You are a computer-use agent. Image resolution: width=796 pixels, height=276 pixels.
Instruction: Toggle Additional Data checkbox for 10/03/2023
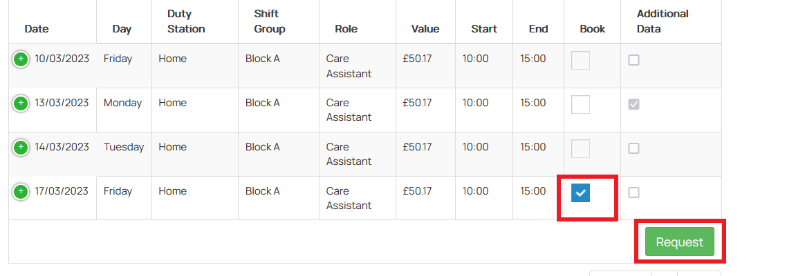(633, 60)
